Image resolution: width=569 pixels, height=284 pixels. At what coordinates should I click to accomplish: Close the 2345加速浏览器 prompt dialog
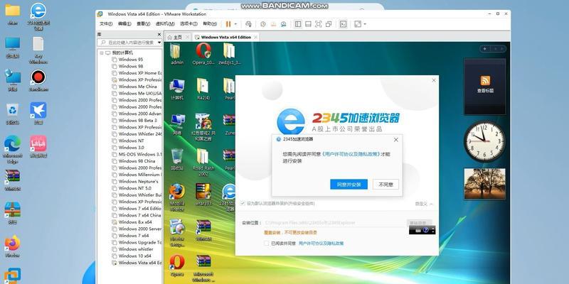pyautogui.click(x=396, y=139)
